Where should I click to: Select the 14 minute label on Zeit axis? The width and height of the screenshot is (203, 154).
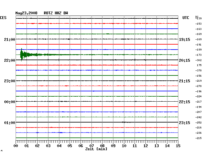[167, 146]
